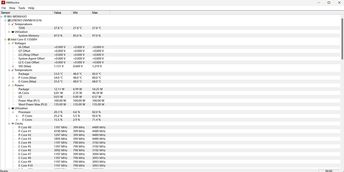Open the File menu
Image resolution: width=344 pixels, height=172 pixels.
pyautogui.click(x=3, y=8)
